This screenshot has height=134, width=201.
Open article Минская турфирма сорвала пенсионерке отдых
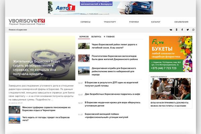click(47, 109)
